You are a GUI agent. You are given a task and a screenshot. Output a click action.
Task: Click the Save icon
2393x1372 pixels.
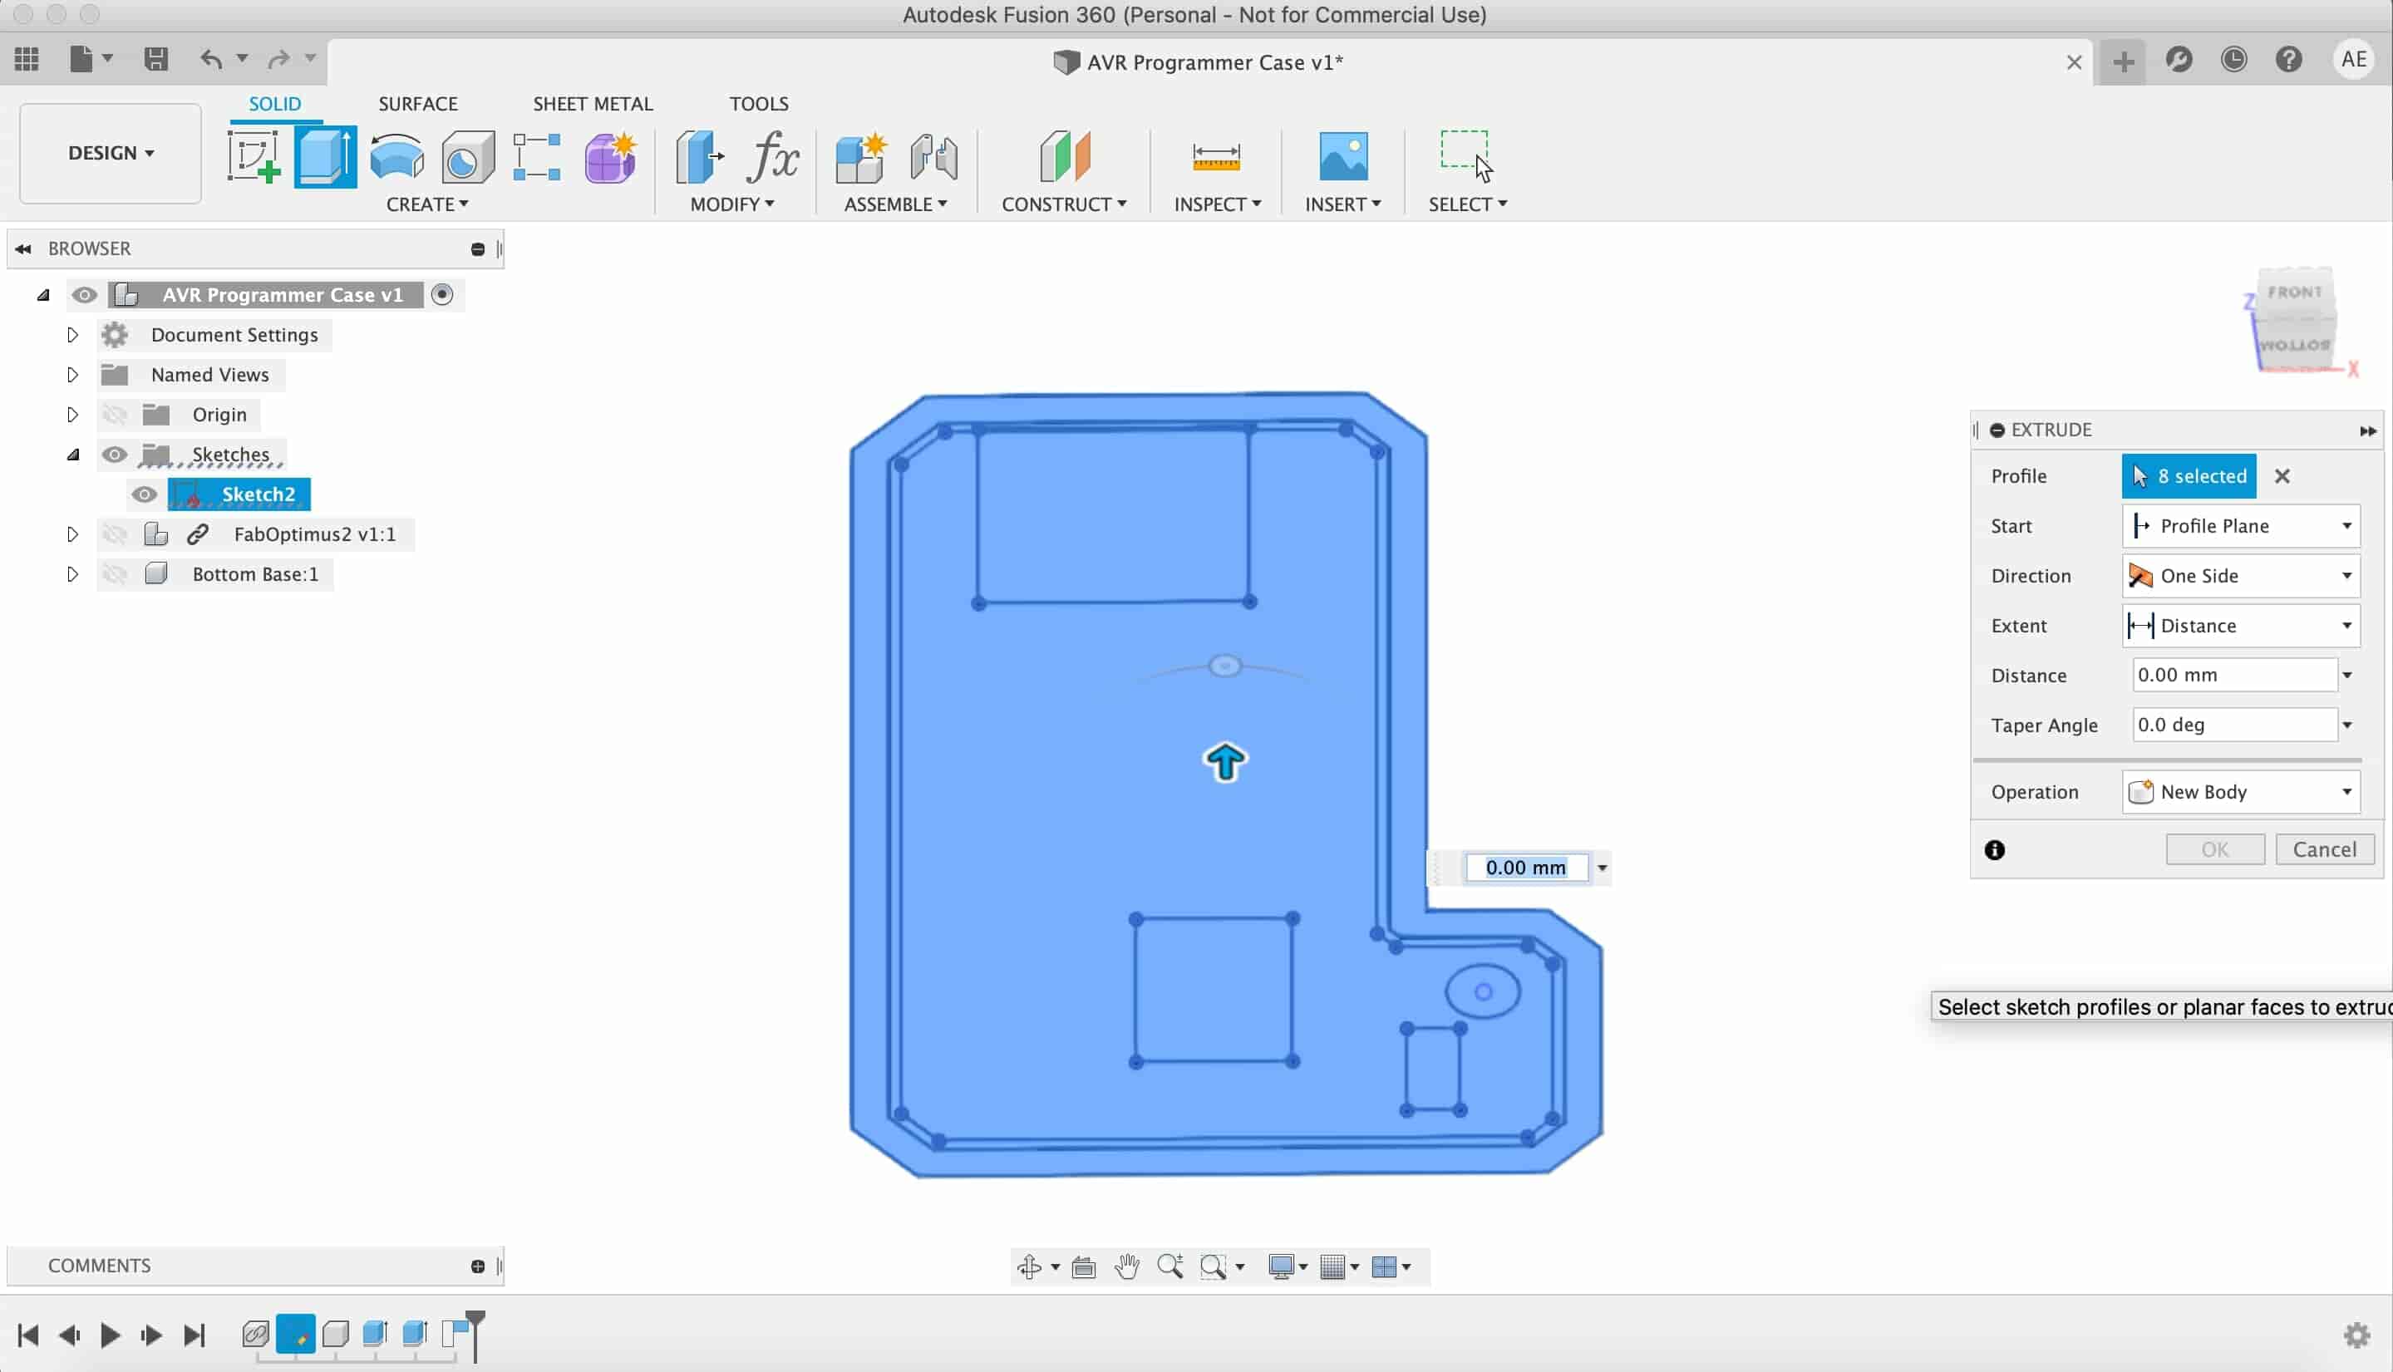pos(155,59)
